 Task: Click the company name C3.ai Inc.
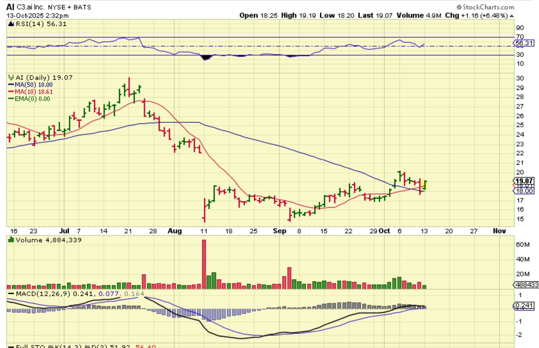pyautogui.click(x=31, y=7)
